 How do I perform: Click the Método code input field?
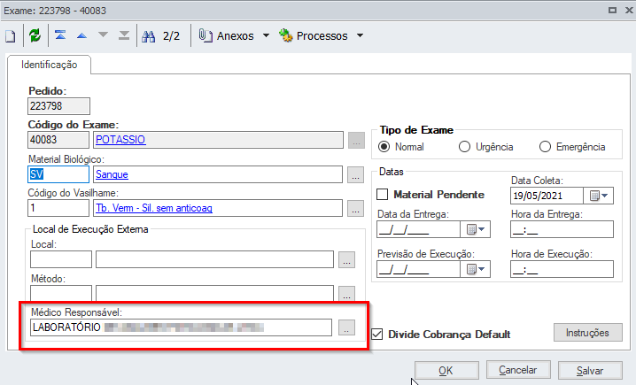tap(61, 293)
